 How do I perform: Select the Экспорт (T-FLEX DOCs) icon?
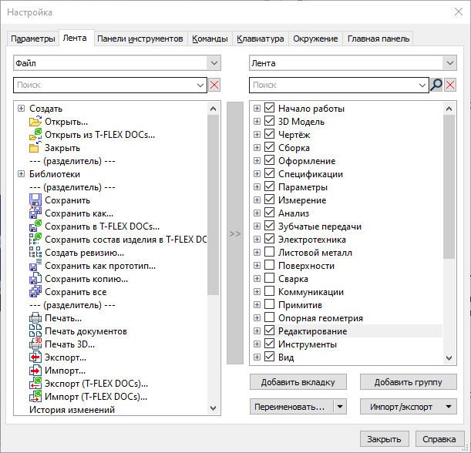(x=35, y=384)
